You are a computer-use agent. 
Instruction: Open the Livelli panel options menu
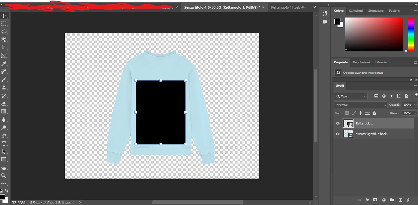[x=416, y=86]
